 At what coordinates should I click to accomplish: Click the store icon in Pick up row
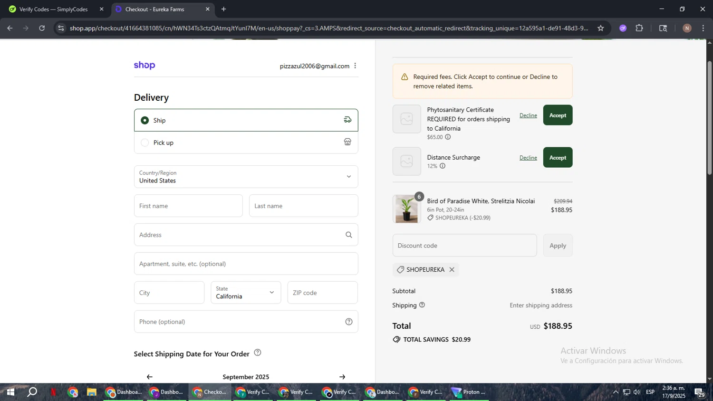[x=347, y=142]
